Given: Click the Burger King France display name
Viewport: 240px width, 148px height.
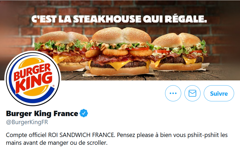Looking at the screenshot, I should click(42, 113).
